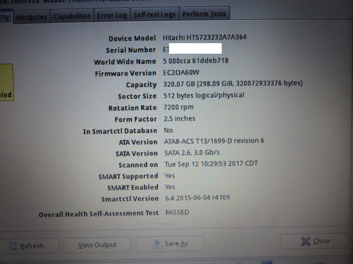Open the Self-test Logs tab
Viewport: 353px width, 264px height.
pos(155,14)
